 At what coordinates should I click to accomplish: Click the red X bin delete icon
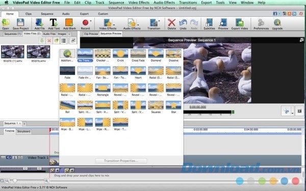[49, 41]
